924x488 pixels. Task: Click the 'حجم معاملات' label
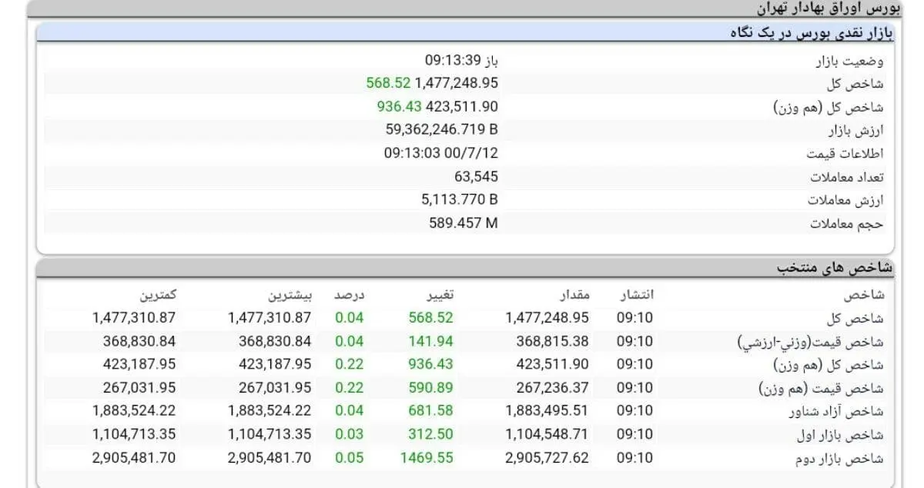click(x=847, y=224)
